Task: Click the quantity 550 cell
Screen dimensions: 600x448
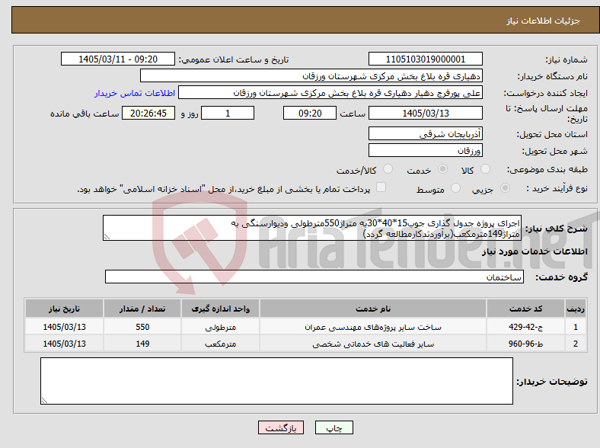Action: 142,327
